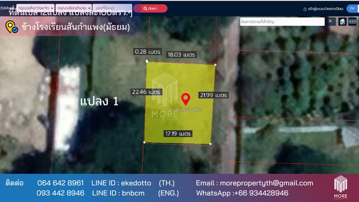Click the home icon map button
This screenshot has height=202, width=359.
click(342, 22)
